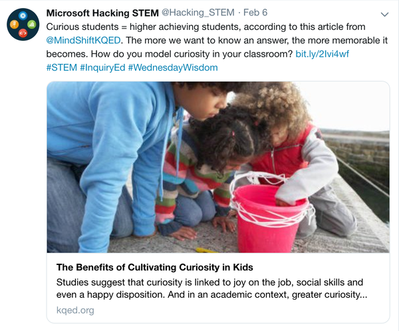Click the kqed.org source domain
399x331 pixels.
75,310
